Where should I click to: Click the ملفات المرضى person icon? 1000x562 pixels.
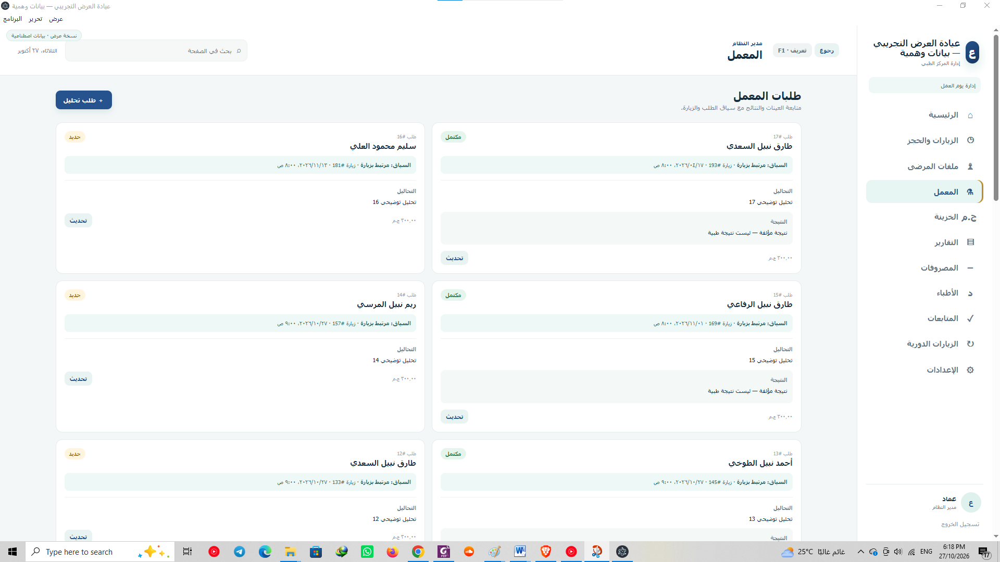[x=970, y=166]
